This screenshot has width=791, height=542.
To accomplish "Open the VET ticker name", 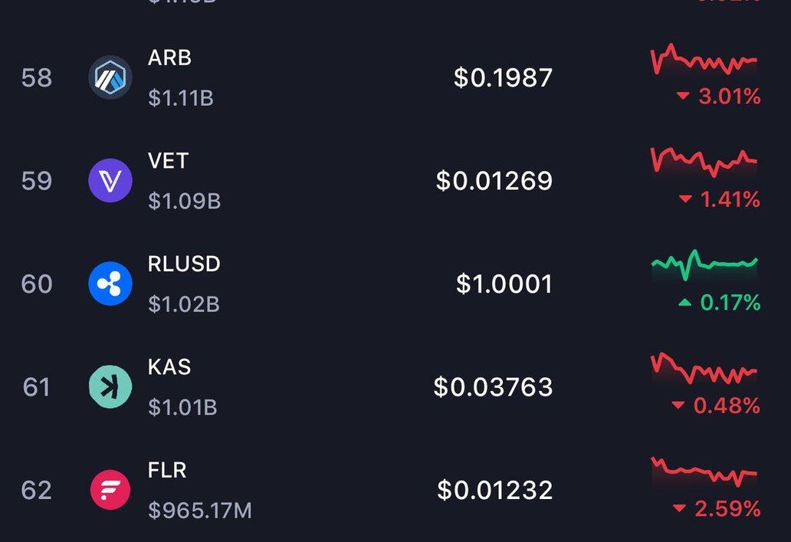I will tap(168, 161).
